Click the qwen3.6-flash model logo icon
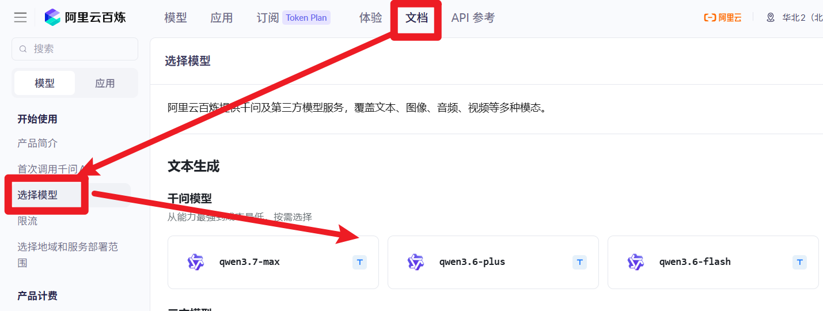823x311 pixels. [636, 262]
